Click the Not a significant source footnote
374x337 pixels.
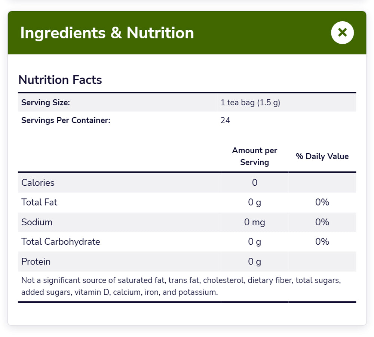(181, 286)
